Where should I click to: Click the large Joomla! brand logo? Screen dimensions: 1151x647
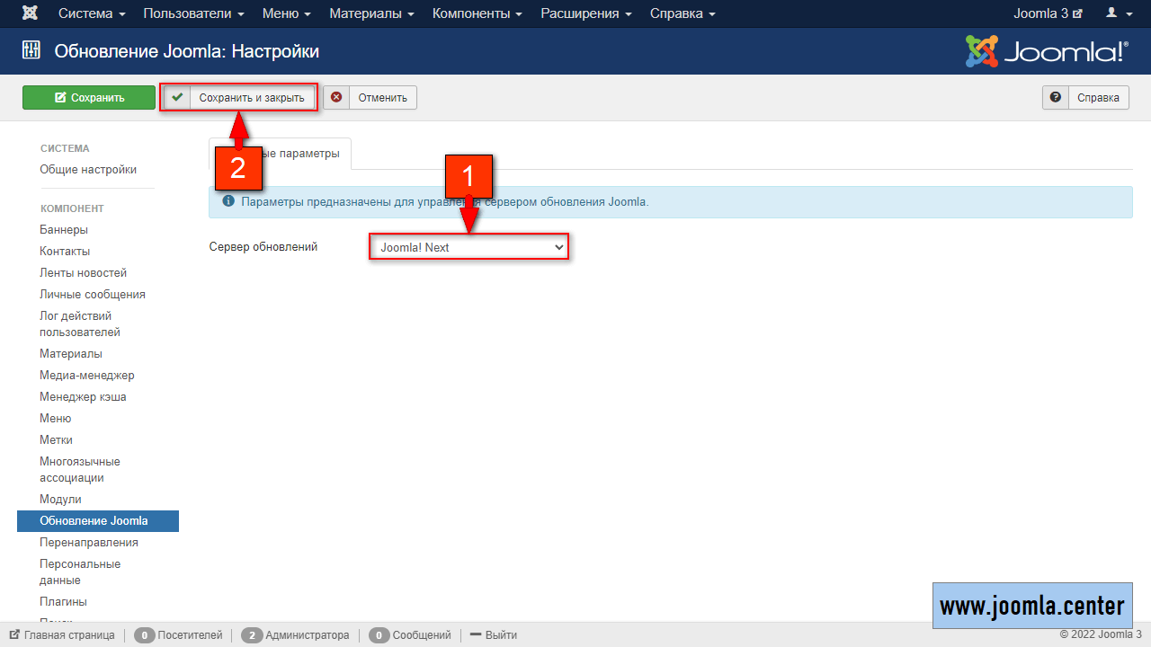click(1046, 52)
